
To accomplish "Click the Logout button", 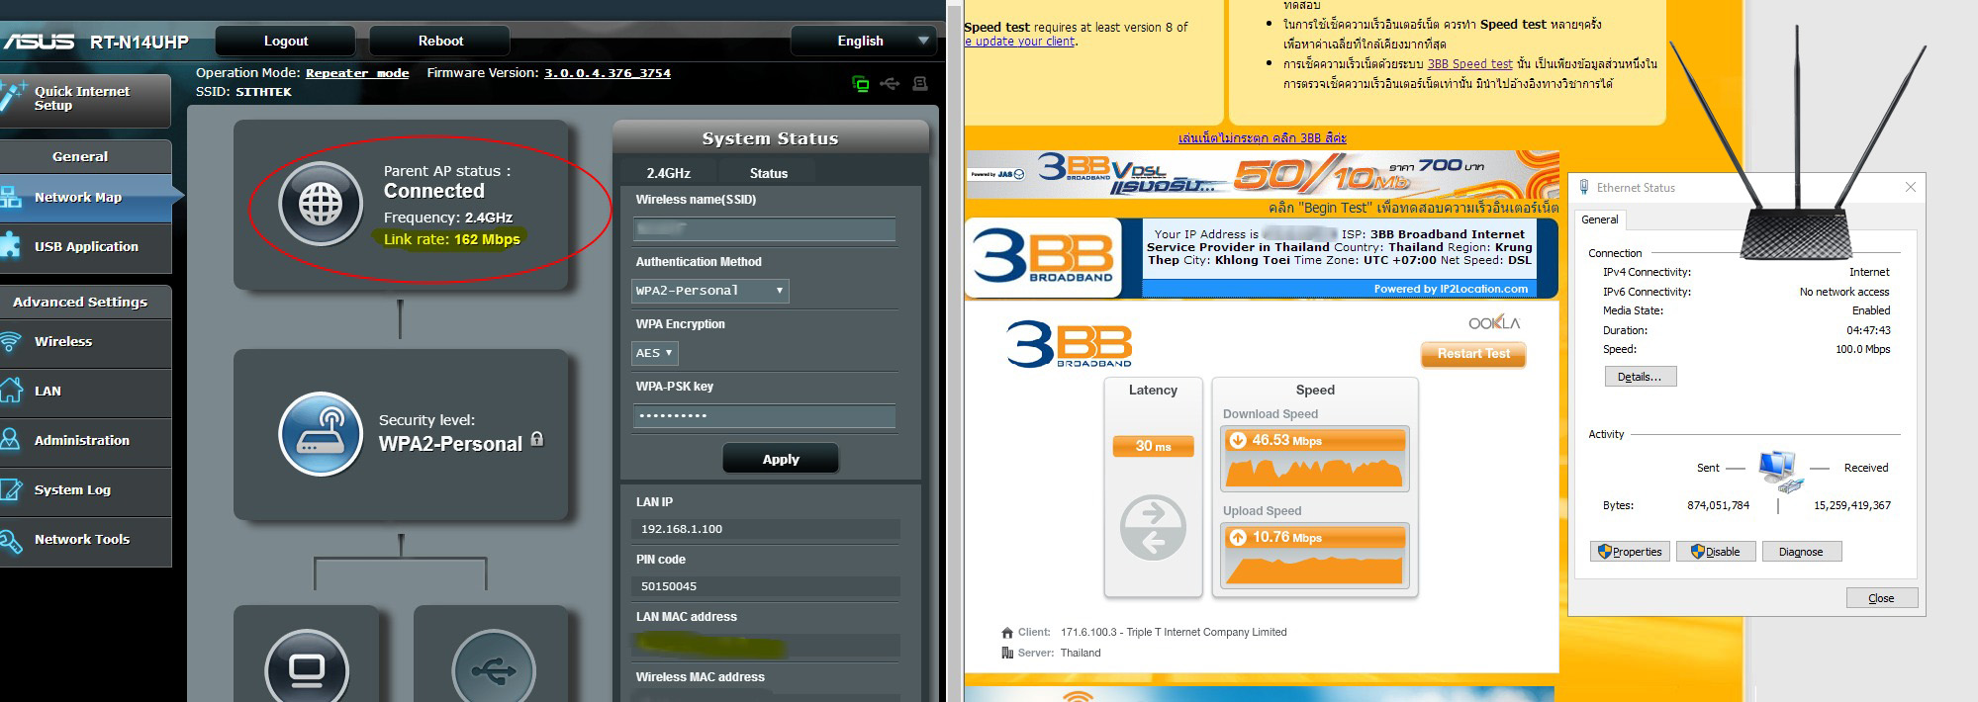I will (285, 41).
